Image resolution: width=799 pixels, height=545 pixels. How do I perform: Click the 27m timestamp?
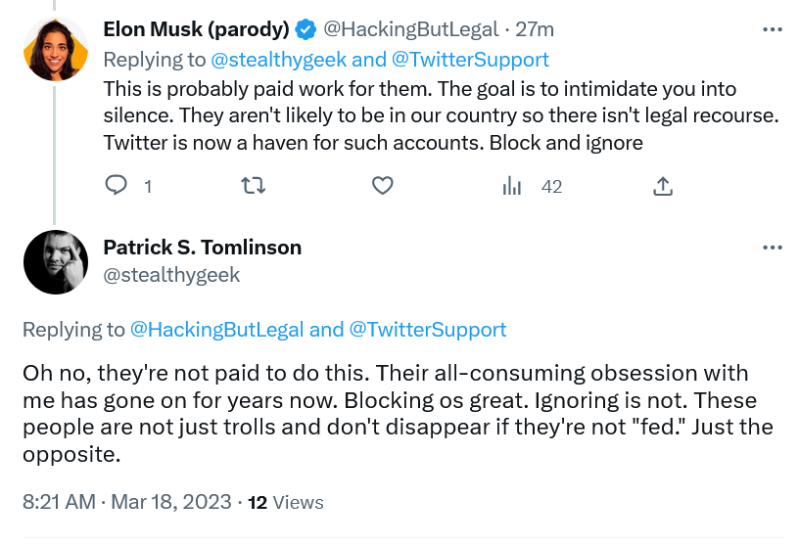(x=534, y=29)
